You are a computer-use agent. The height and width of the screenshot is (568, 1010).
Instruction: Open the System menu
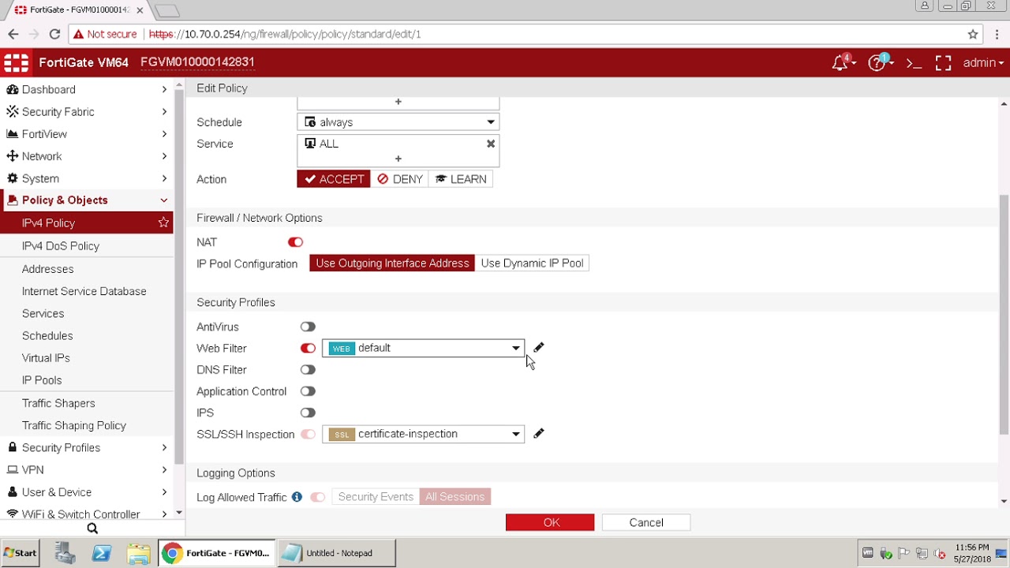coord(87,178)
